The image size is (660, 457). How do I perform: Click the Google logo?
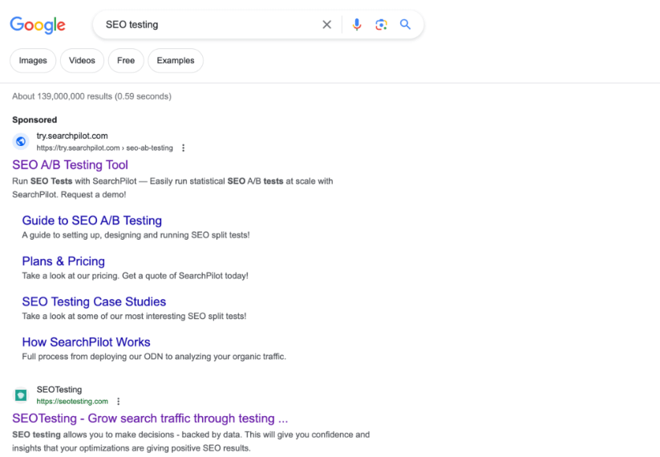point(37,25)
